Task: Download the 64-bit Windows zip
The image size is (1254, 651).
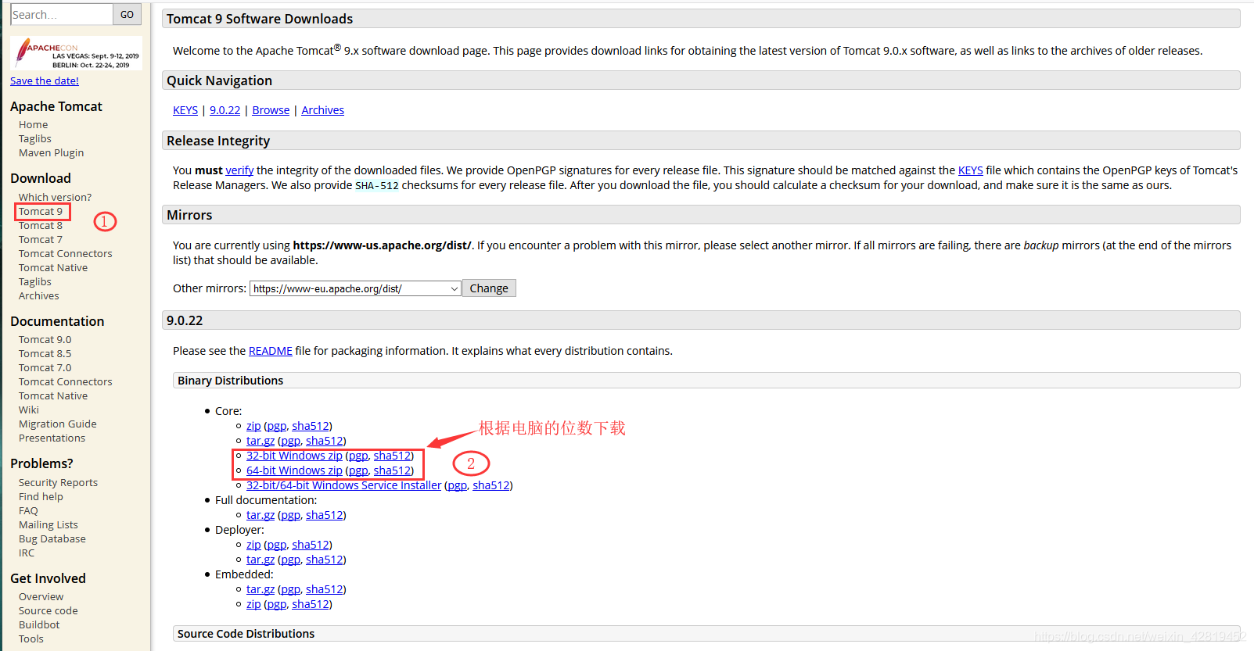Action: click(294, 470)
